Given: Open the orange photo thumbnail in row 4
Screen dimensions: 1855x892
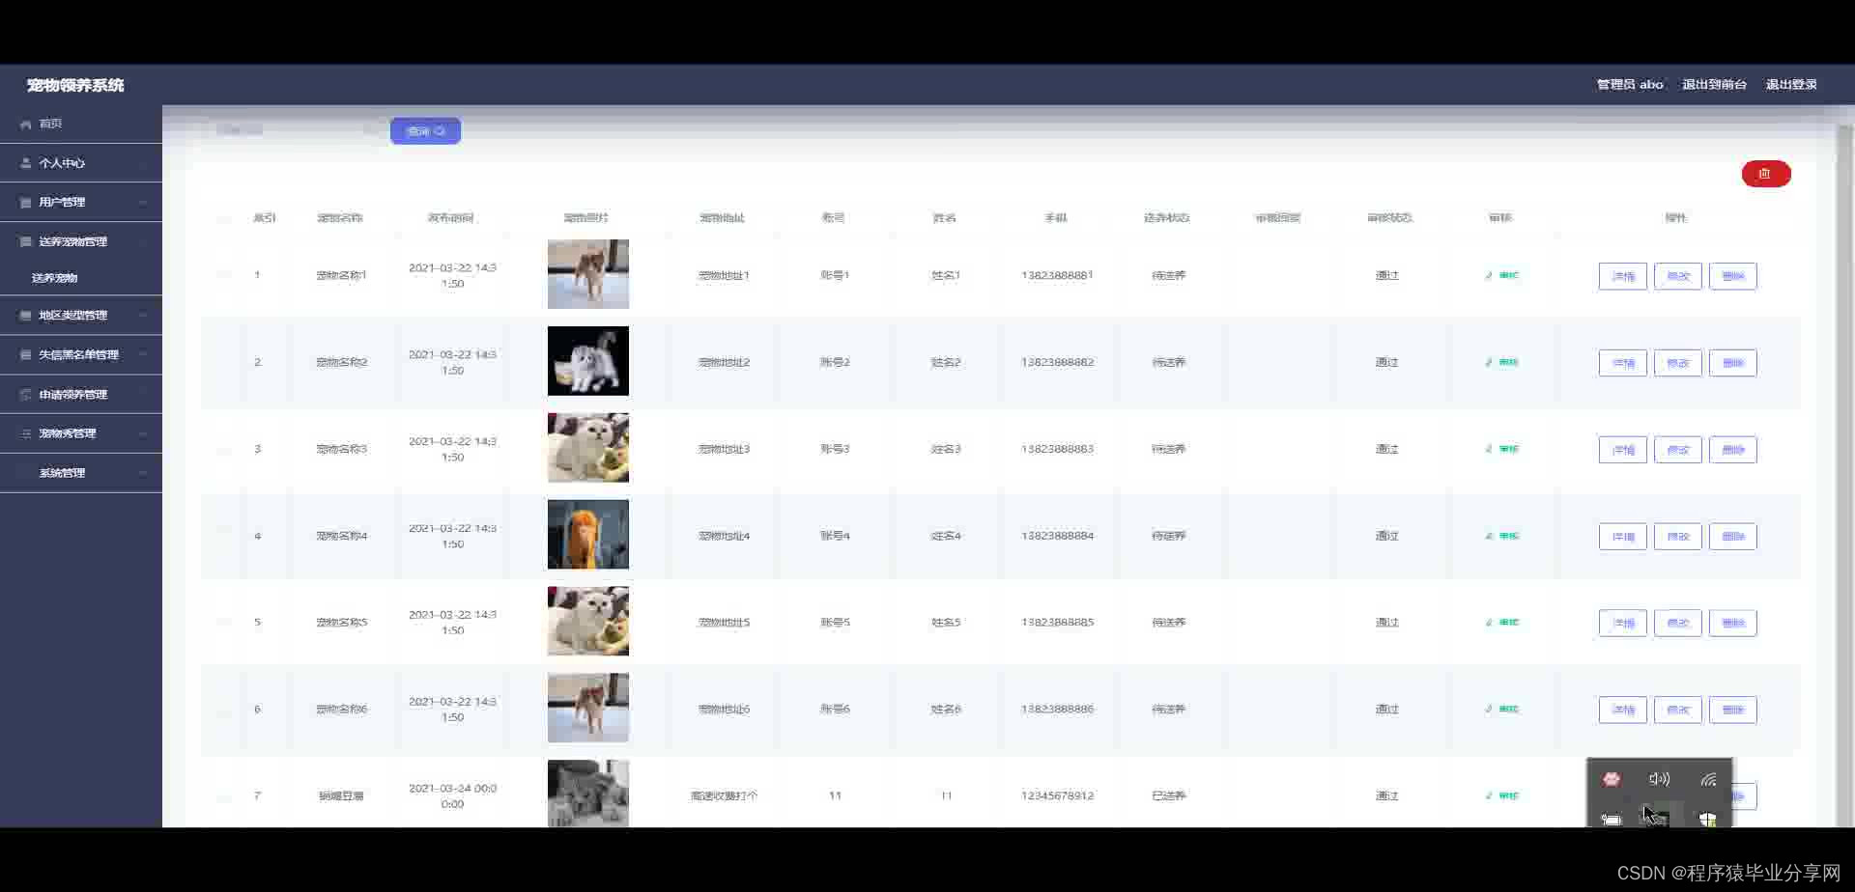Looking at the screenshot, I should click(588, 535).
